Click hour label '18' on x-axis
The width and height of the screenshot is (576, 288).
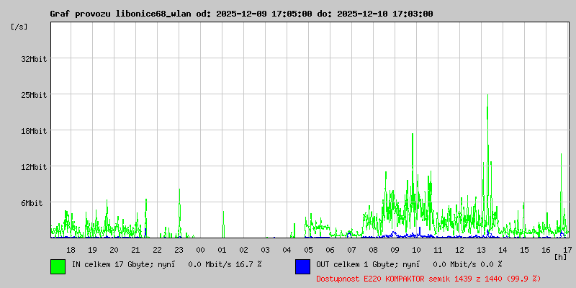pyautogui.click(x=71, y=250)
